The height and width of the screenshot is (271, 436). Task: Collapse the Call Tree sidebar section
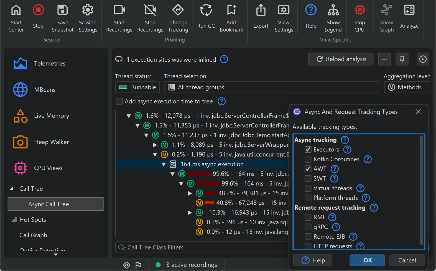(x=11, y=189)
